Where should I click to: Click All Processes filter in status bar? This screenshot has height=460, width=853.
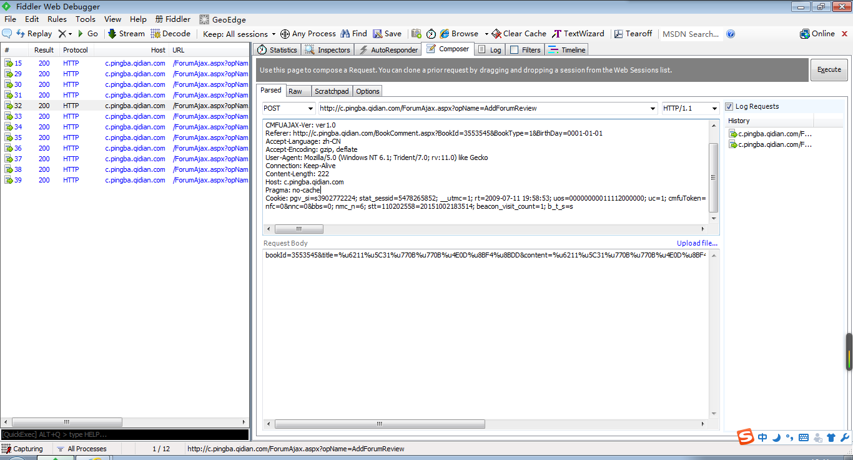[81, 449]
